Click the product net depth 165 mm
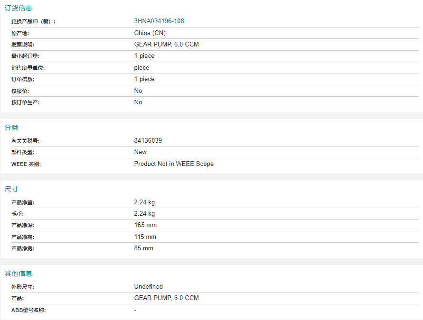The height and width of the screenshot is (320, 423). [x=145, y=225]
